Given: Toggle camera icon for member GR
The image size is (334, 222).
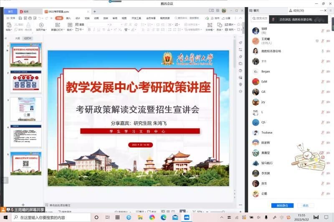Looking at the screenshot, I should click(x=329, y=92).
